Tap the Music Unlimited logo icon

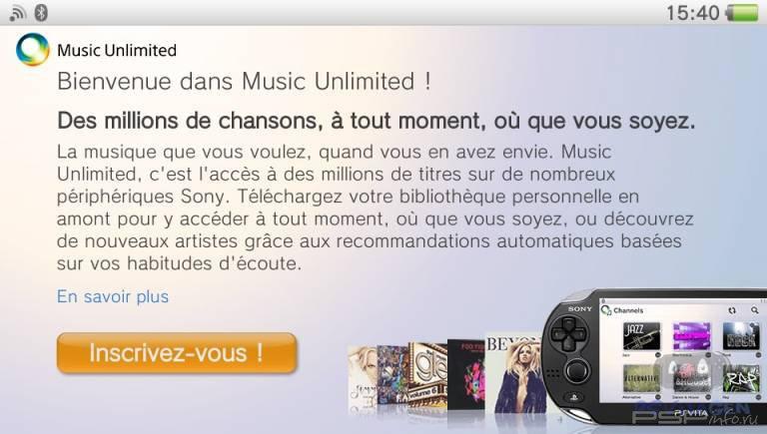33,49
